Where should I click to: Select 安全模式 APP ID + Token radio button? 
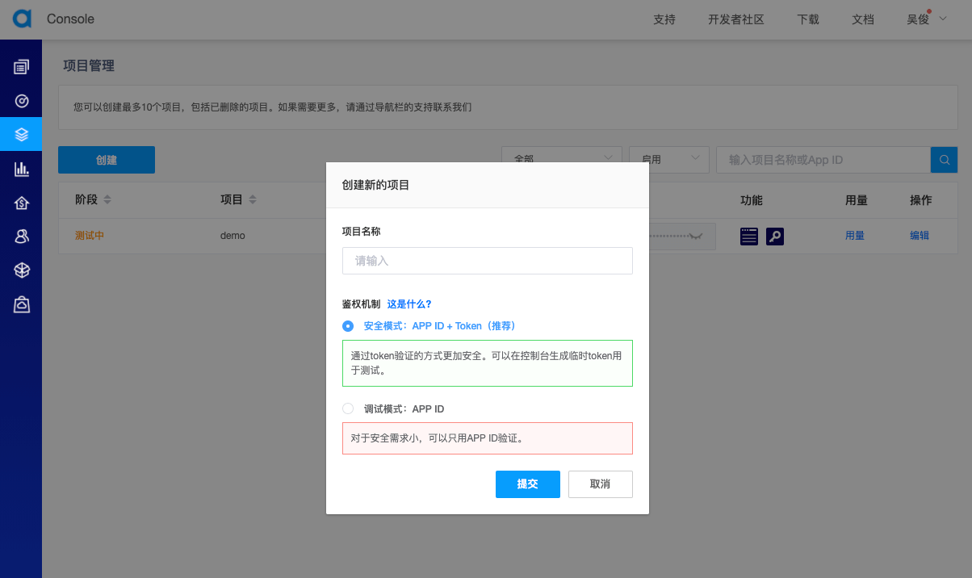[x=348, y=326]
